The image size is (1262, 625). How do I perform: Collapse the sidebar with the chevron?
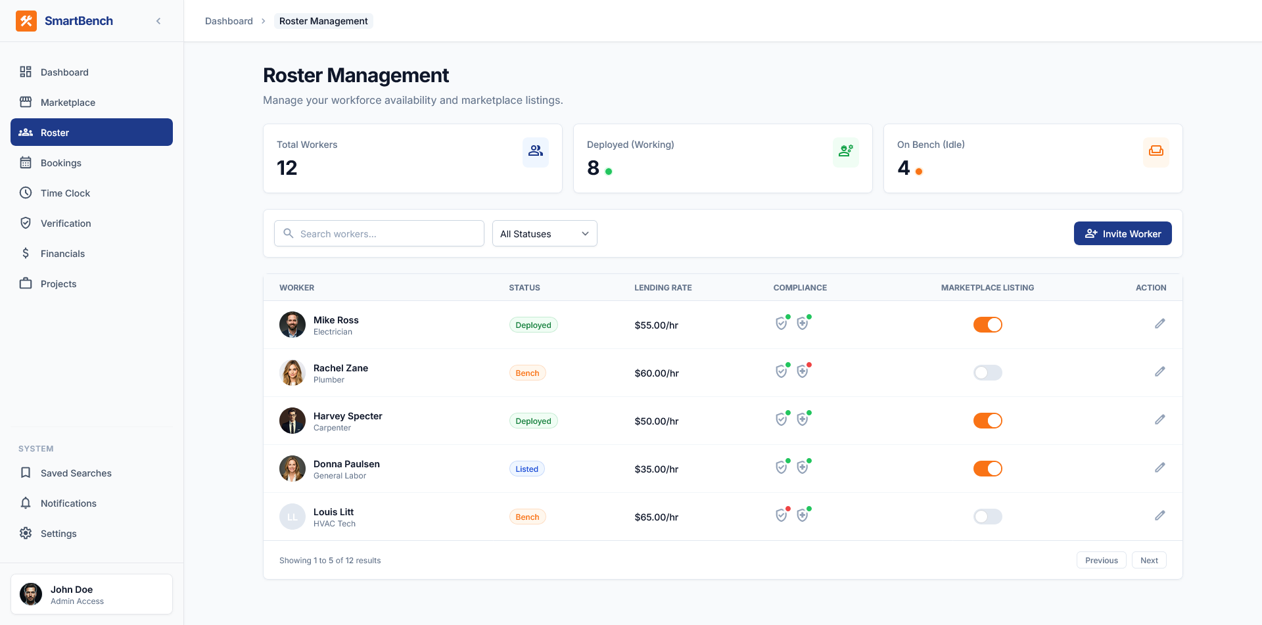(x=158, y=21)
